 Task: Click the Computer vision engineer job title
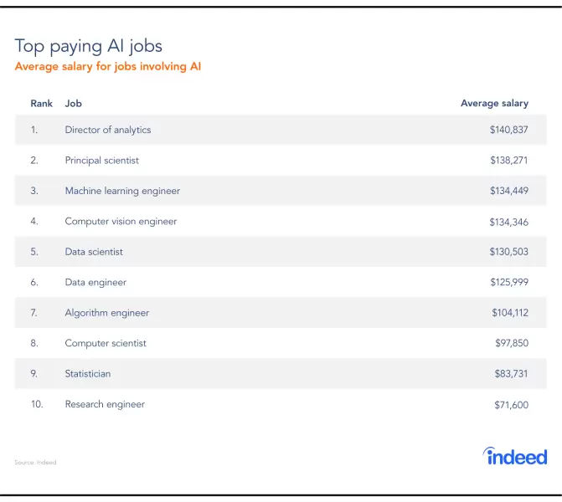click(121, 222)
